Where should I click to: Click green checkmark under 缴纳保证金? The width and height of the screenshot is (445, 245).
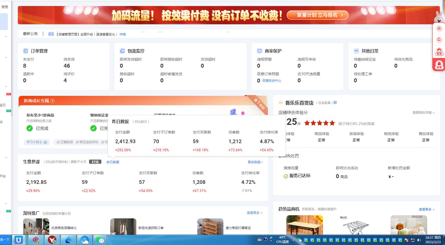pyautogui.click(x=94, y=128)
